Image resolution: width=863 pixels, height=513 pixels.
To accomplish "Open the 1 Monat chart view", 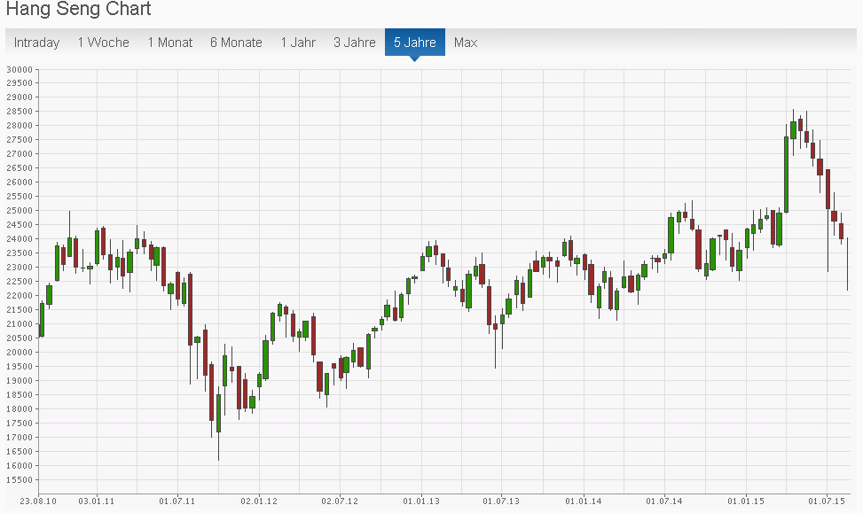I will click(x=170, y=43).
